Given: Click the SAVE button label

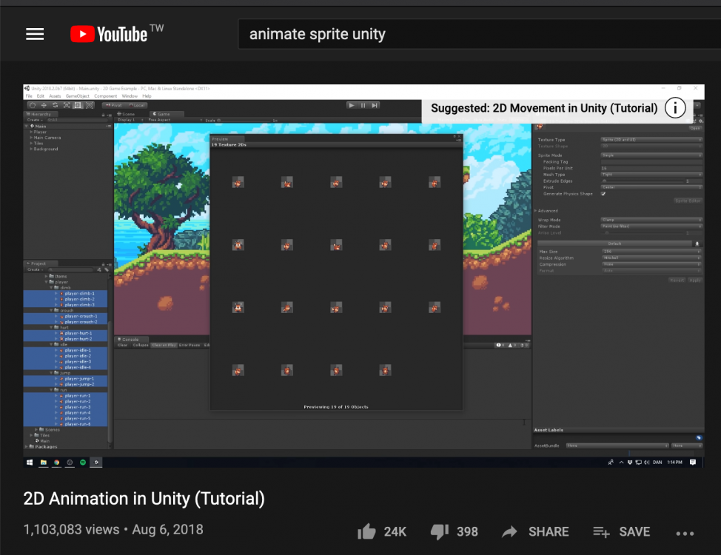Looking at the screenshot, I should 634,532.
